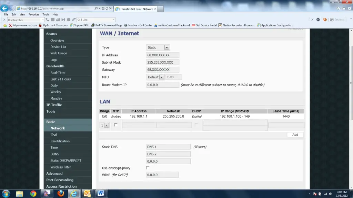This screenshot has width=353, height=198.
Task: Click the taskbar clock showing 4:02 PM
Action: coord(342,194)
